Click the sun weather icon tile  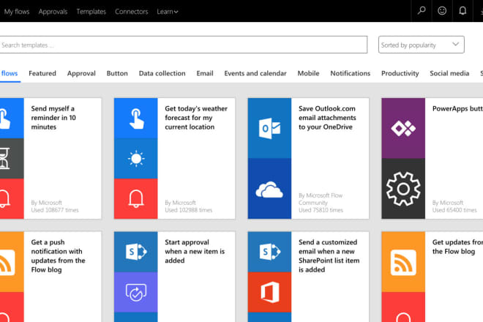136,159
